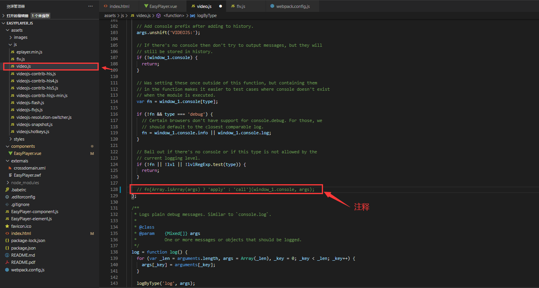Open index.html in explorer tree
This screenshot has height=288, width=539.
[21, 233]
